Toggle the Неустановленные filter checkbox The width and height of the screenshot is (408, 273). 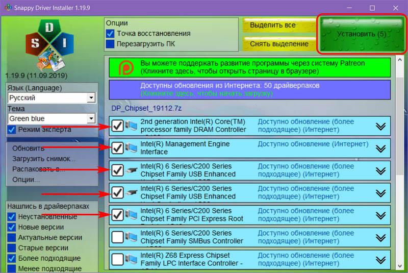tap(12, 216)
